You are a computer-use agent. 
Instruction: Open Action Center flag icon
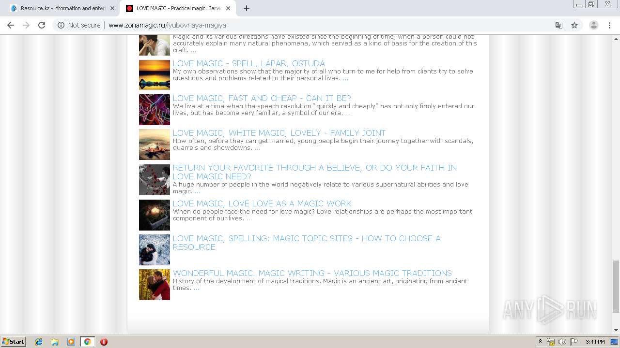574,342
